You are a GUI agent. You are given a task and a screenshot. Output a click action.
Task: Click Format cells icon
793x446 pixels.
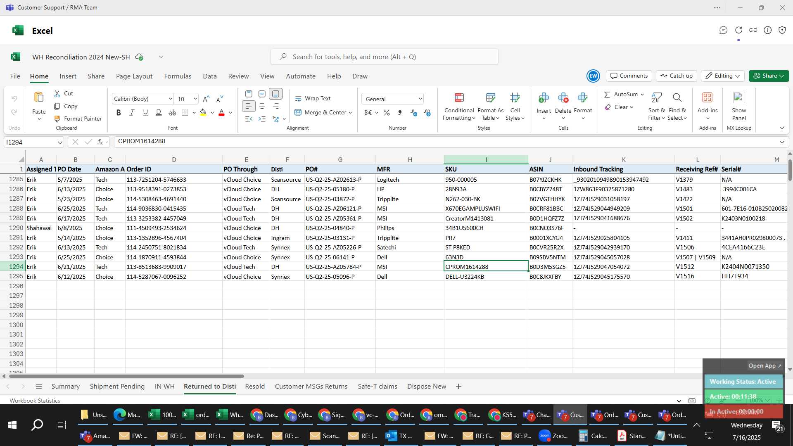(583, 98)
